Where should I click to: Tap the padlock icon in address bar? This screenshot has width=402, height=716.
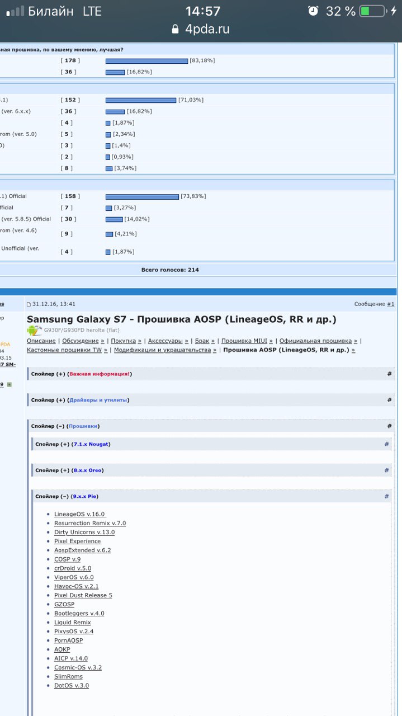click(x=176, y=29)
